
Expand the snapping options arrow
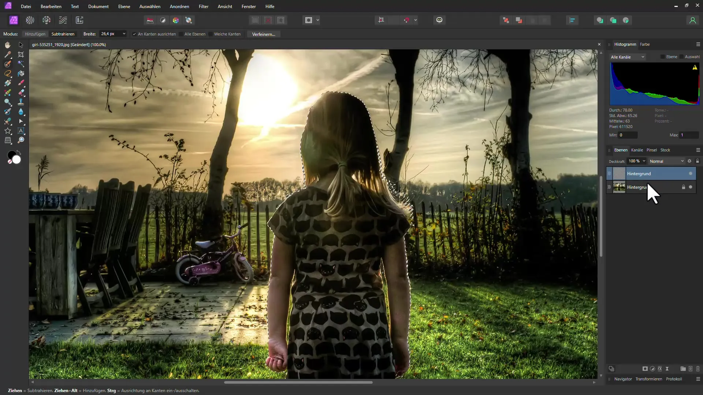(x=416, y=20)
